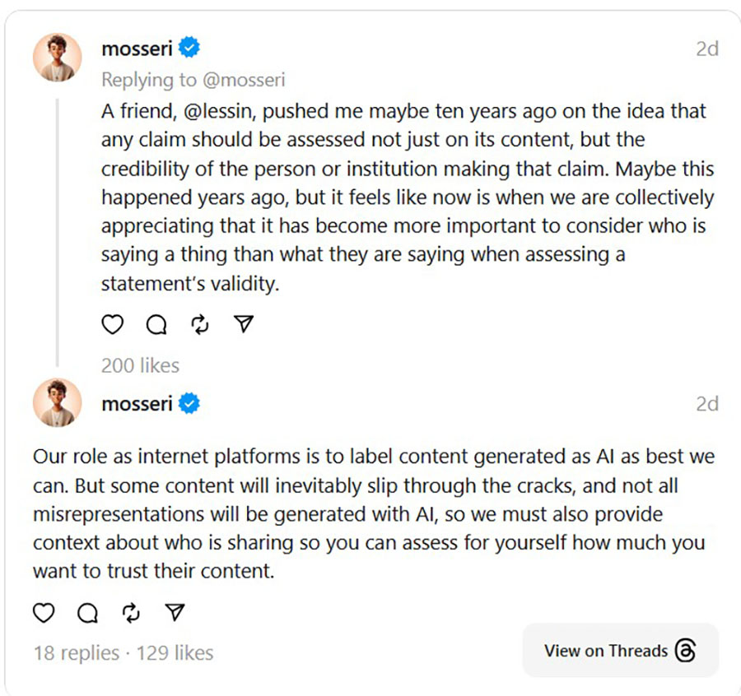Click the verified badge on first post
The width and height of the screenshot is (741, 696).
click(189, 49)
